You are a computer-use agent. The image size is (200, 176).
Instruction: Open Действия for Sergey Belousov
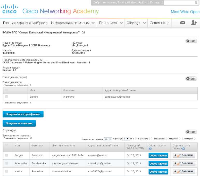[x=184, y=155]
